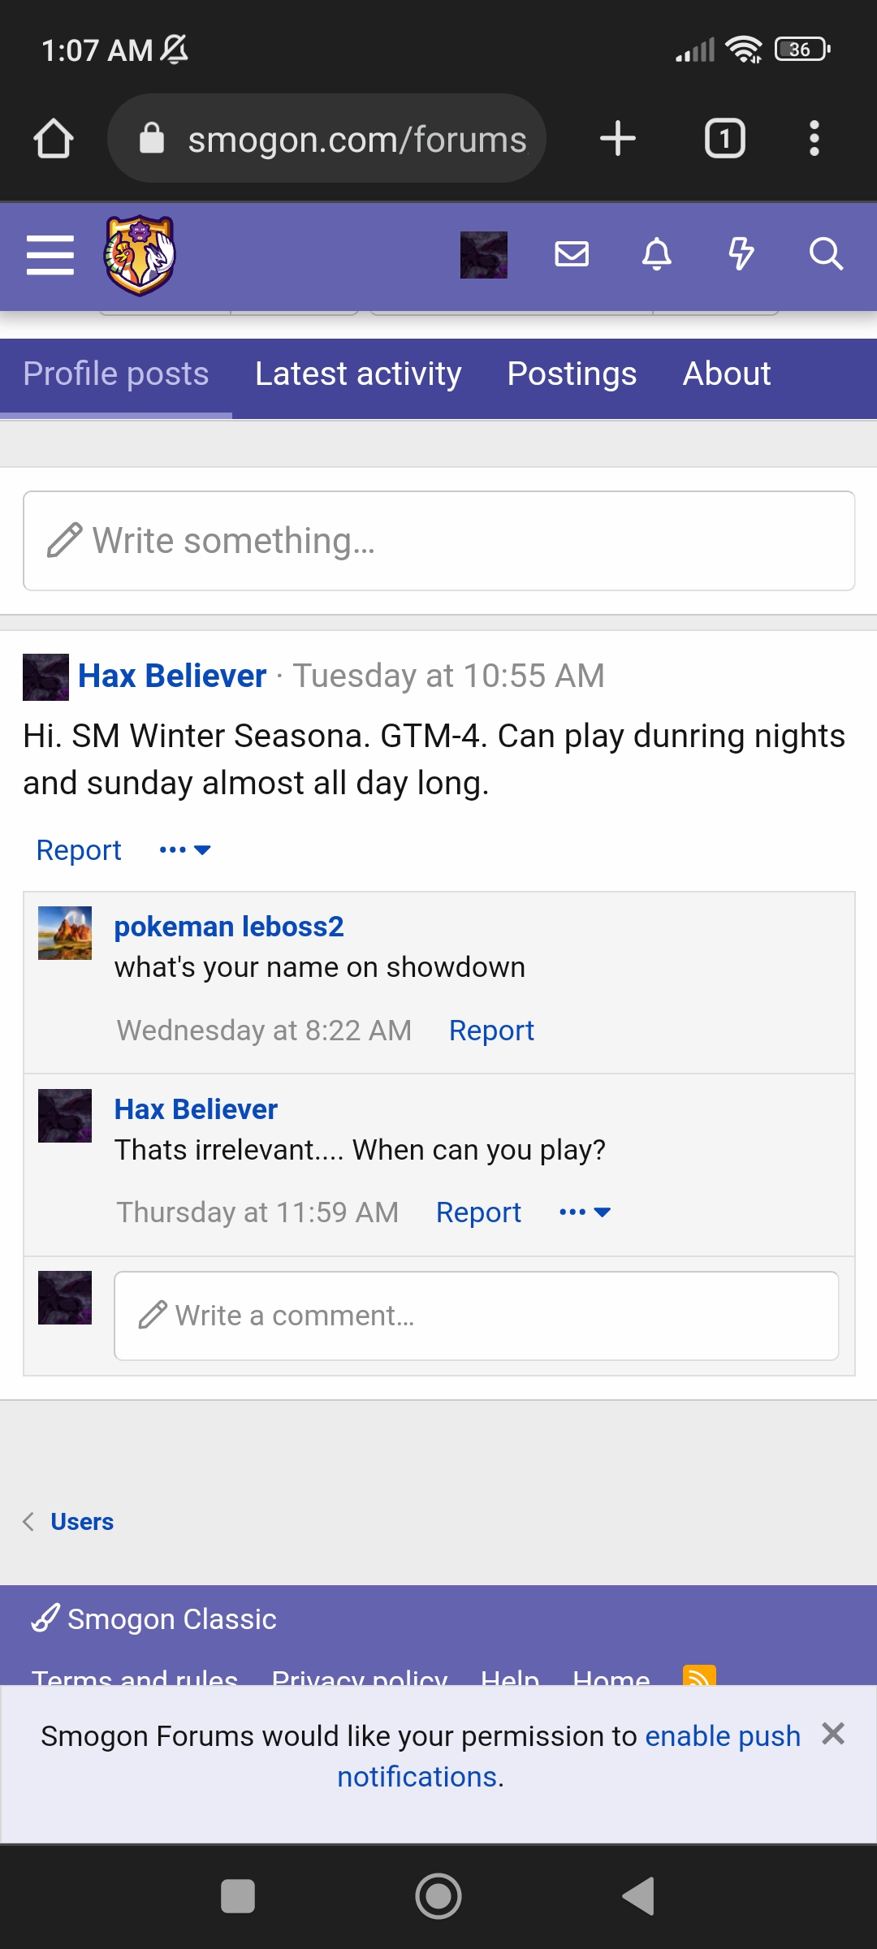Tap the Smogon shield logo
The width and height of the screenshot is (877, 1949).
140,255
